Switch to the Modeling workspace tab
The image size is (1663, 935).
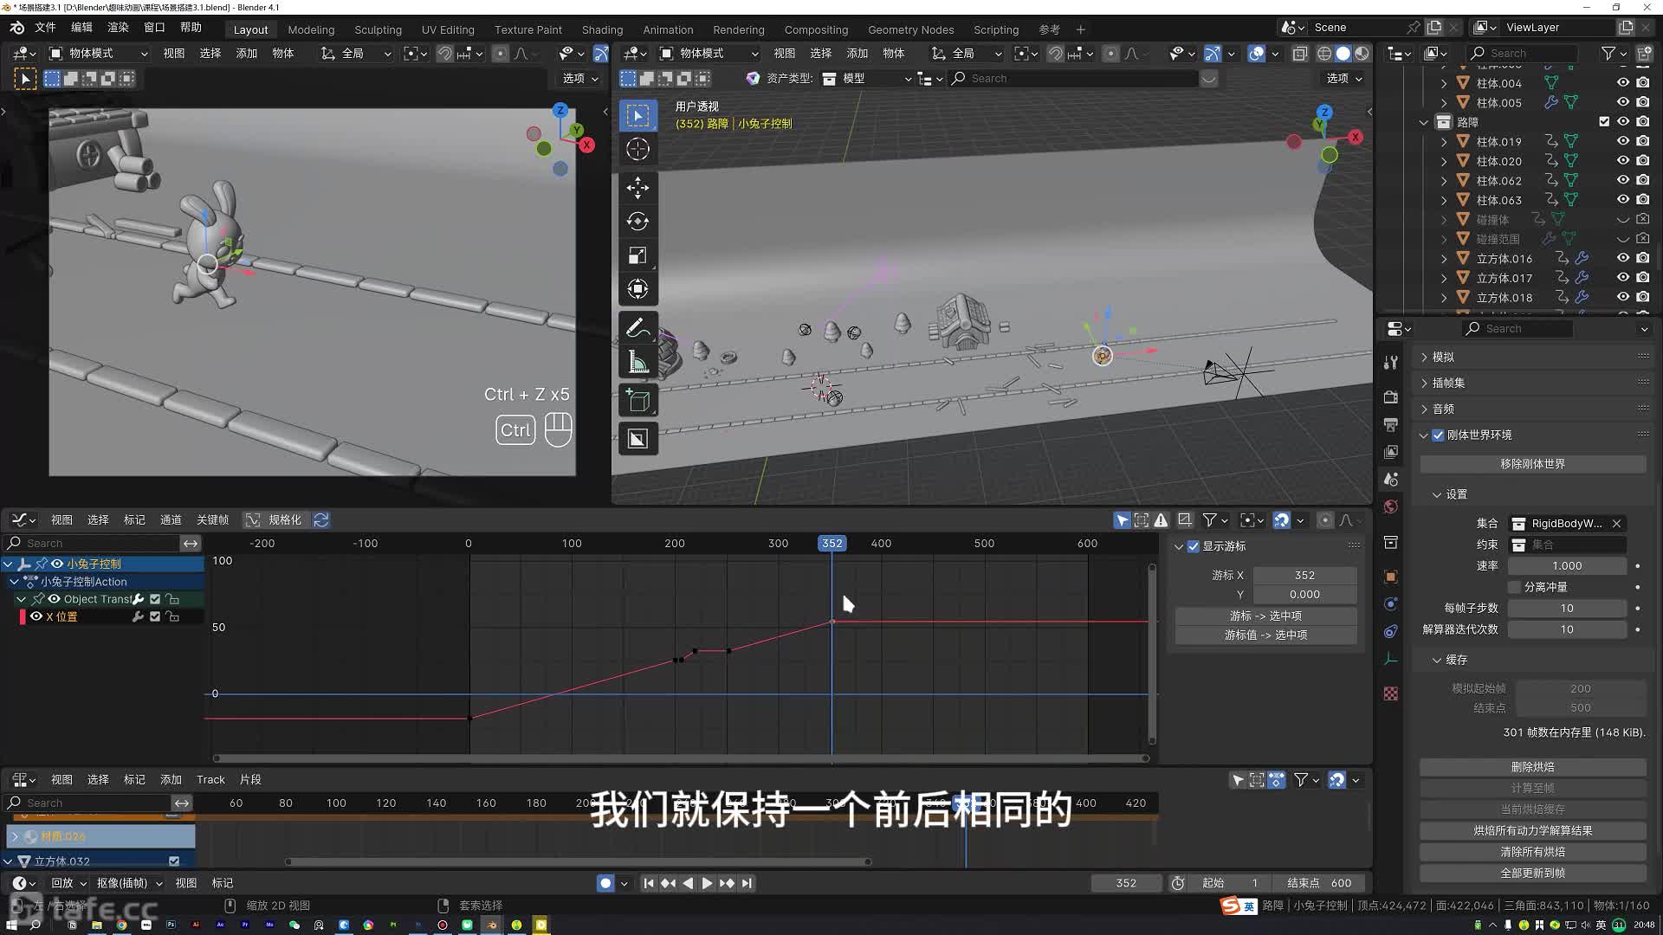311,29
